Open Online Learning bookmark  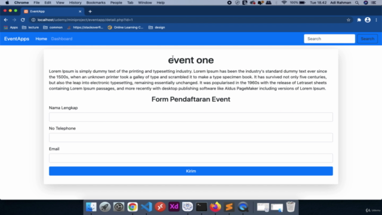click(x=125, y=27)
